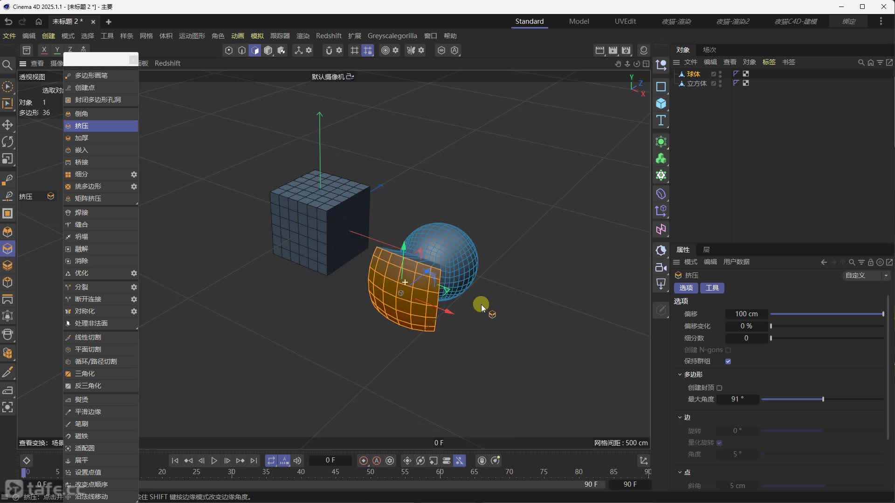Select the 球体 object in object manager
The width and height of the screenshot is (895, 503).
click(x=694, y=74)
